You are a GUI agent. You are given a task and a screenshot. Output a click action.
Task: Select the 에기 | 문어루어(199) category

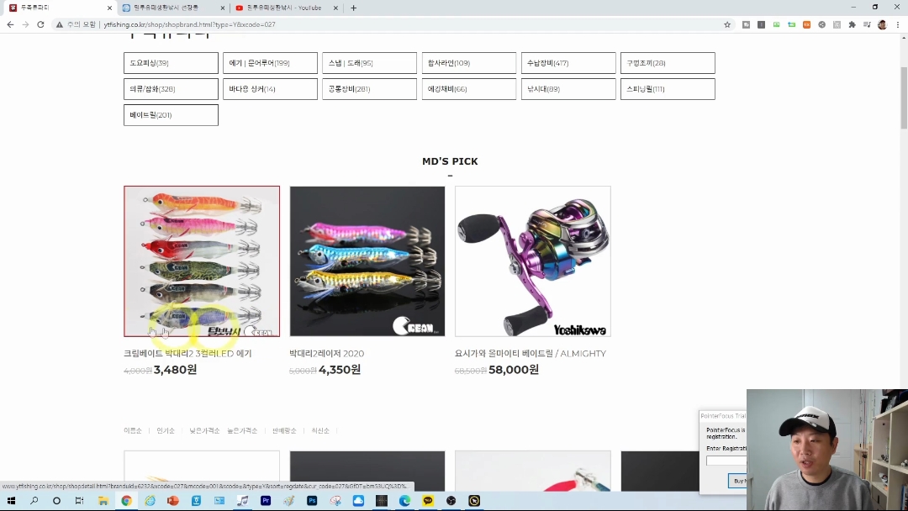[270, 63]
